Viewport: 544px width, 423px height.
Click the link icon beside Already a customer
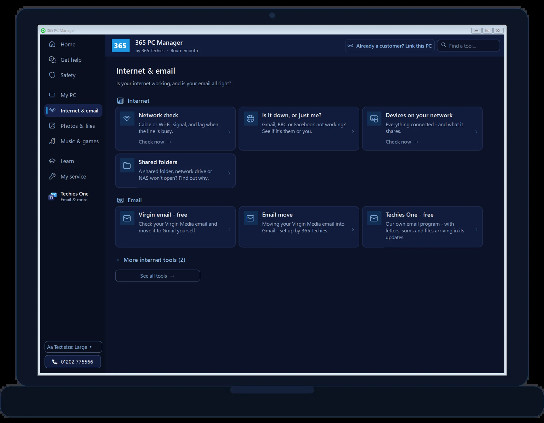350,46
